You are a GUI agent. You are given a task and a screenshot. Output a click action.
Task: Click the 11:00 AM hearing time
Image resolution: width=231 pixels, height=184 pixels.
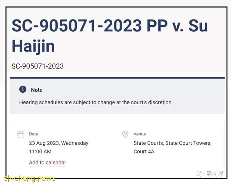40,152
